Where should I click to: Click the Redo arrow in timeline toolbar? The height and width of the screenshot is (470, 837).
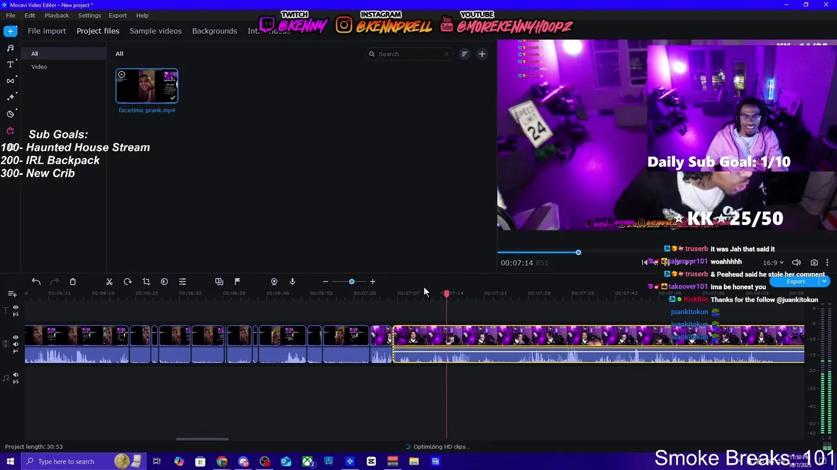[x=54, y=281]
